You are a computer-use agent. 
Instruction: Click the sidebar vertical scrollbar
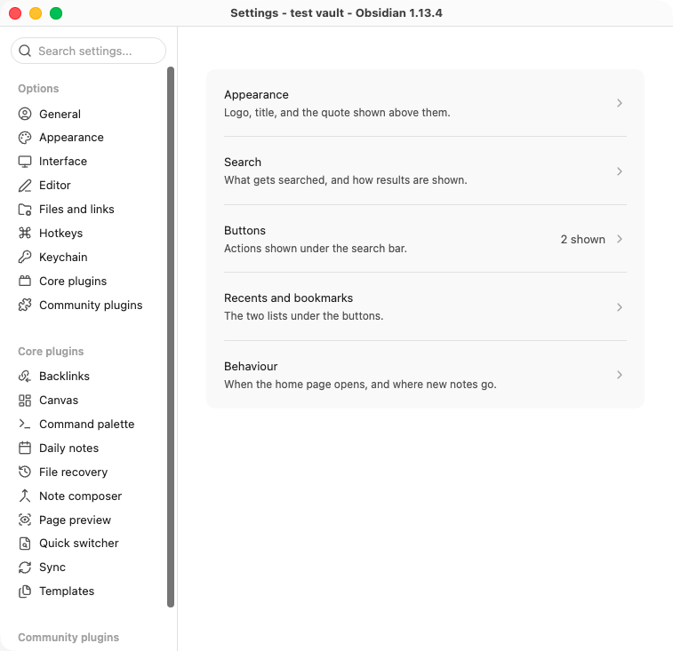[171, 337]
